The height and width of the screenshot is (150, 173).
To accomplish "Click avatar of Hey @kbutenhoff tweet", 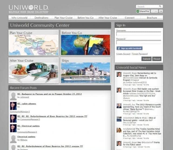I will (x=119, y=144).
